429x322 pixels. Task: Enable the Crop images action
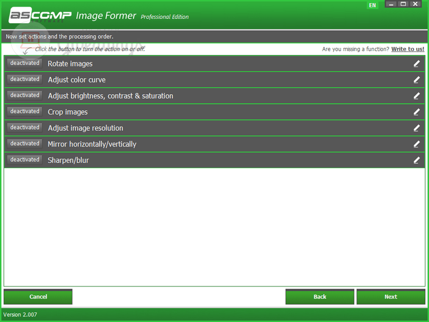(x=25, y=111)
